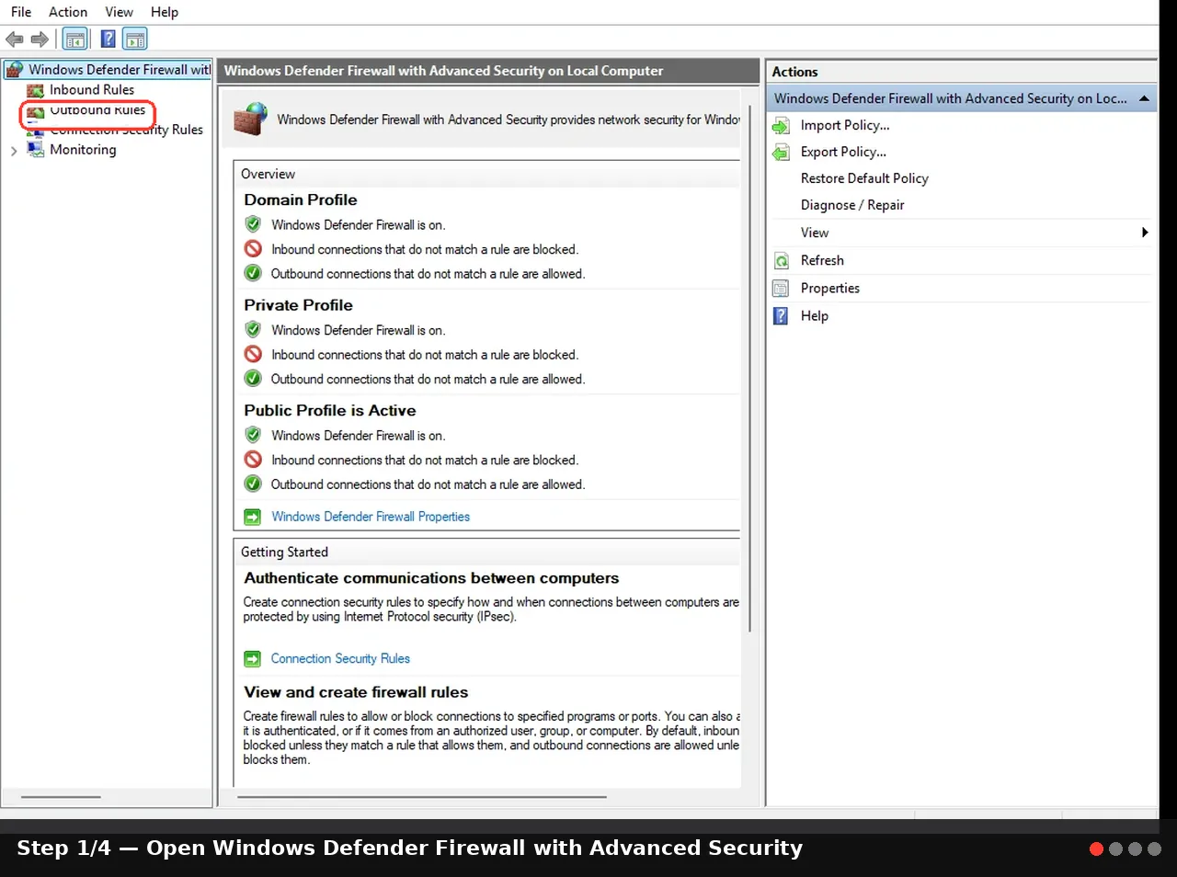Screen dimensions: 1177x877
Task: Select Connection Security Rules tree node
Action: pyautogui.click(x=126, y=130)
